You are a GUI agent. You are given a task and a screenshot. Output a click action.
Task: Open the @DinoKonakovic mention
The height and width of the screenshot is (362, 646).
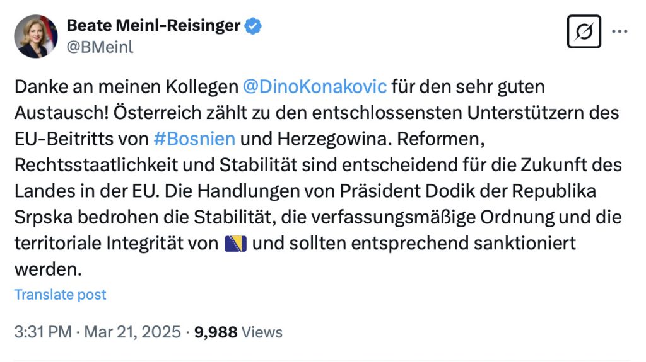[x=314, y=86]
